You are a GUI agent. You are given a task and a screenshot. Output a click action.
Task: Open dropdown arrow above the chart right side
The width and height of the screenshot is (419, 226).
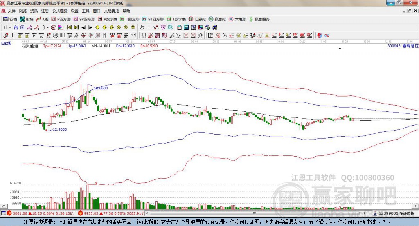[x=340, y=49]
